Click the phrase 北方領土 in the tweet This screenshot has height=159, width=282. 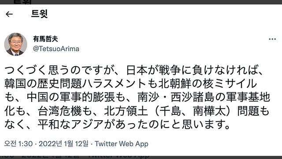click(126, 111)
